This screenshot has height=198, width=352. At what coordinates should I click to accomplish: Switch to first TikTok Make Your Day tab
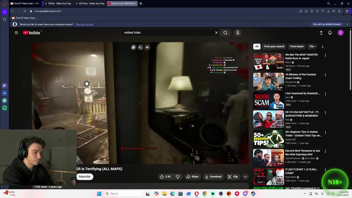(59, 4)
